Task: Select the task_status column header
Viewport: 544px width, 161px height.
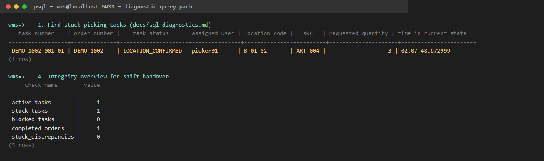Action: [151, 33]
